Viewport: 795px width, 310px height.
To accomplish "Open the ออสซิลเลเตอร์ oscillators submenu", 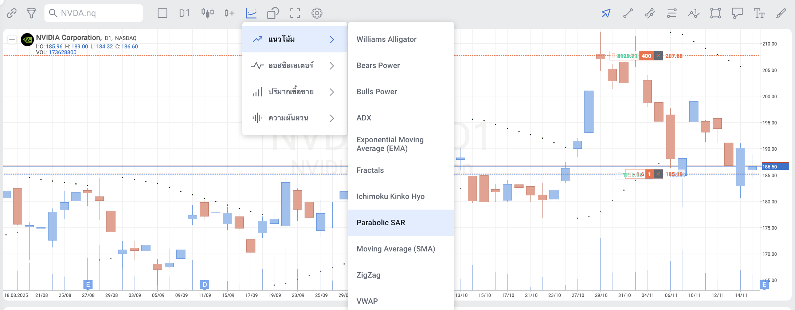I will [294, 65].
